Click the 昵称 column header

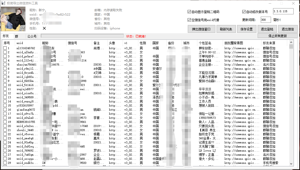(53, 43)
